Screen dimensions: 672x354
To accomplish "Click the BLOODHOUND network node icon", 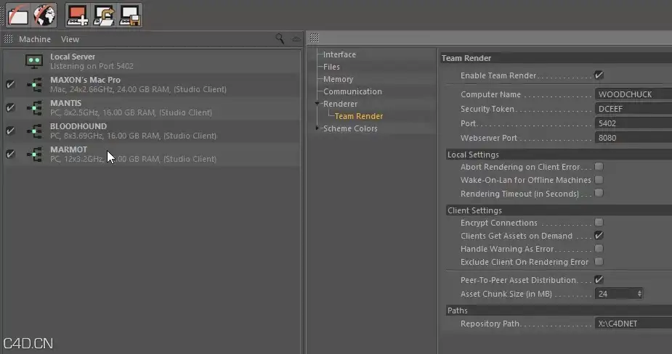I will [34, 131].
